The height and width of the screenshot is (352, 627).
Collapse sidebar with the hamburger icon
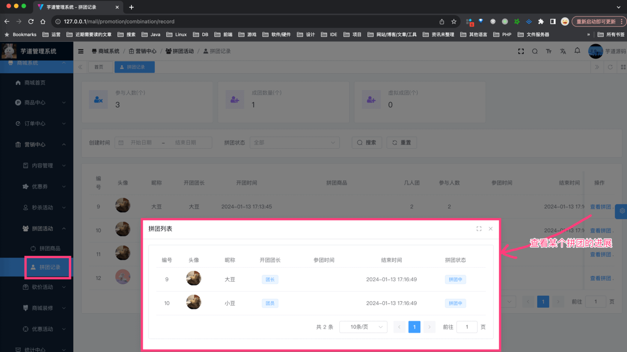(x=81, y=51)
